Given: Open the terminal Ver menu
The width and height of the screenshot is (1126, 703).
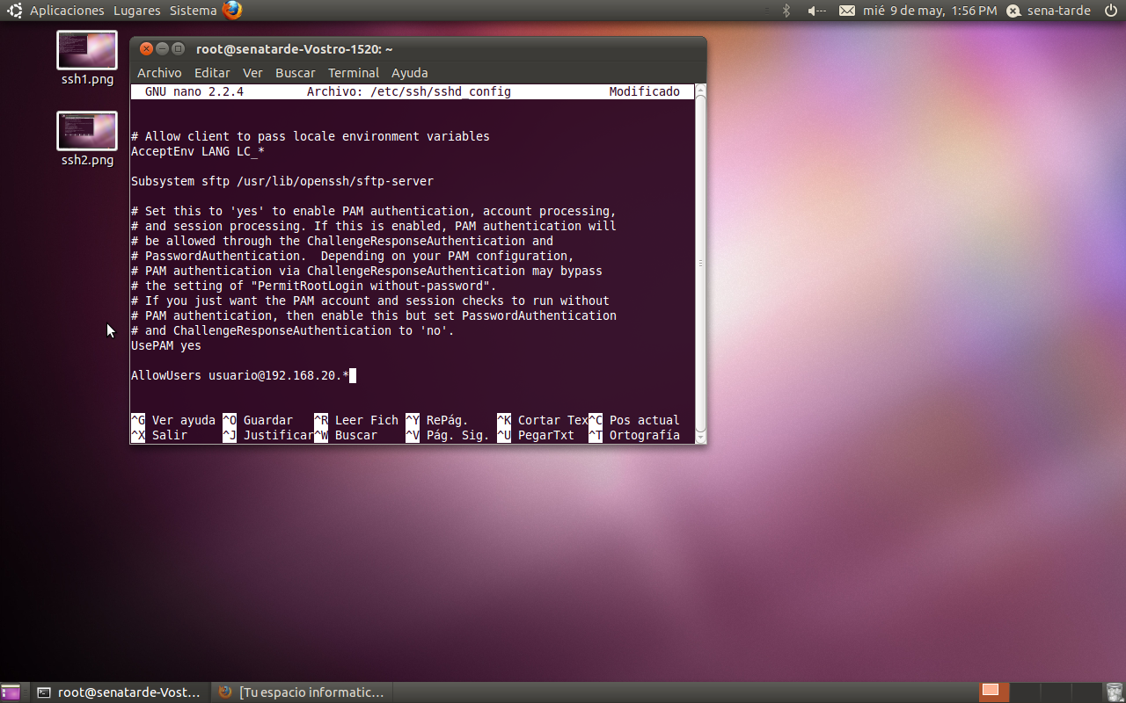Looking at the screenshot, I should pyautogui.click(x=252, y=73).
